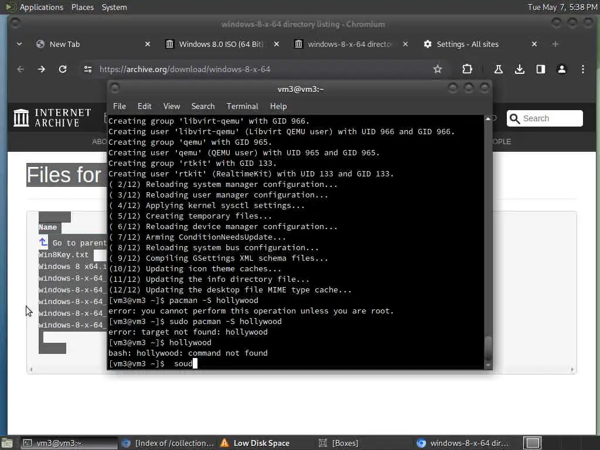600x450 pixels.
Task: Switch to windows-8-x-64 dir taskbar button
Action: pyautogui.click(x=463, y=443)
